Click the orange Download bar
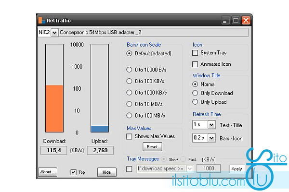The image size is (289, 192). click(x=54, y=108)
